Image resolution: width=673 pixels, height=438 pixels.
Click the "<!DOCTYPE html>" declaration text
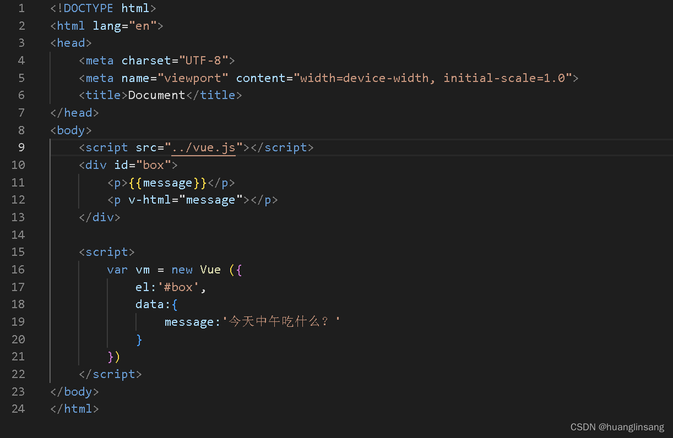coord(104,8)
